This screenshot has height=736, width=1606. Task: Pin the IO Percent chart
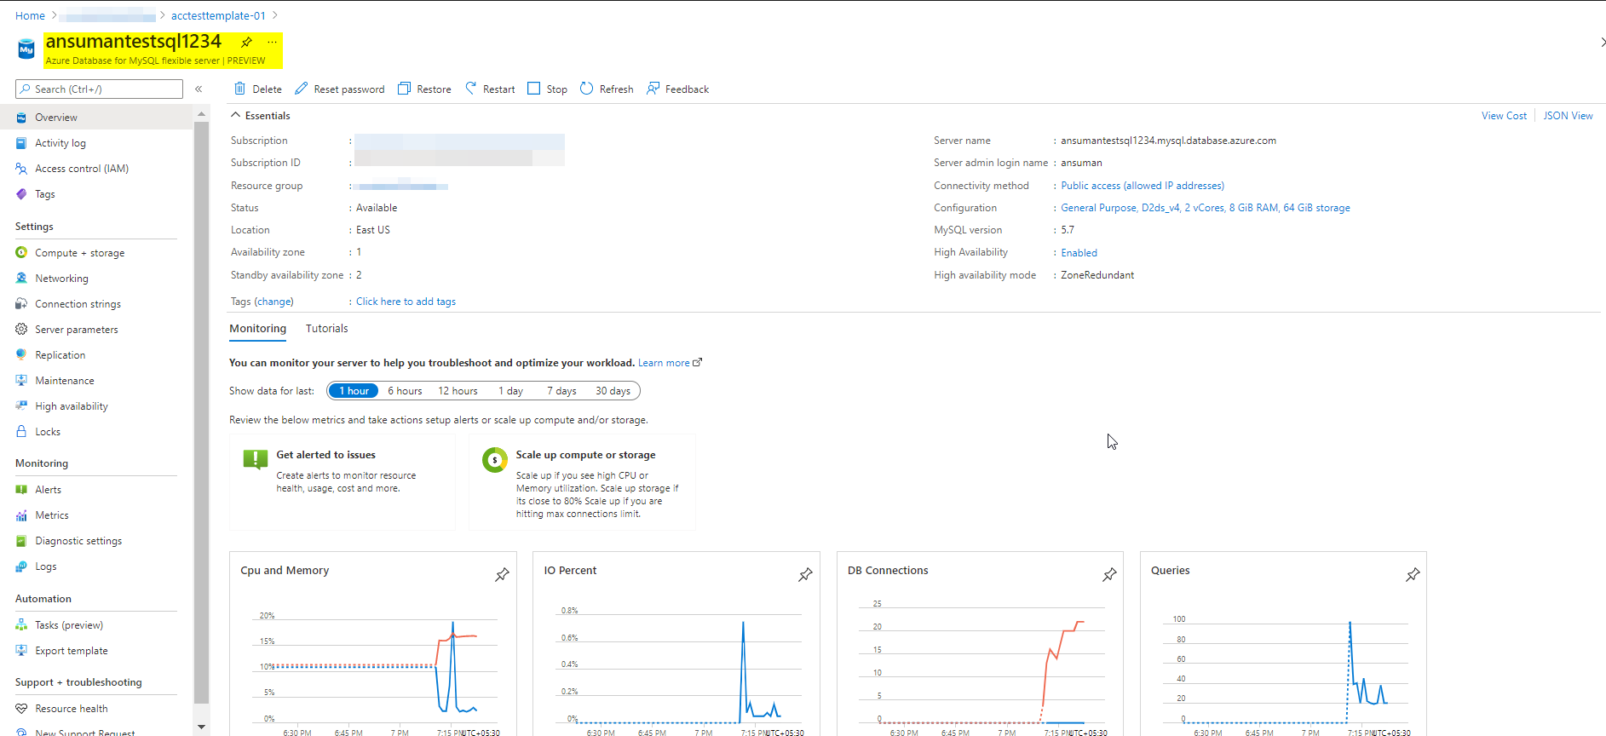(x=805, y=575)
